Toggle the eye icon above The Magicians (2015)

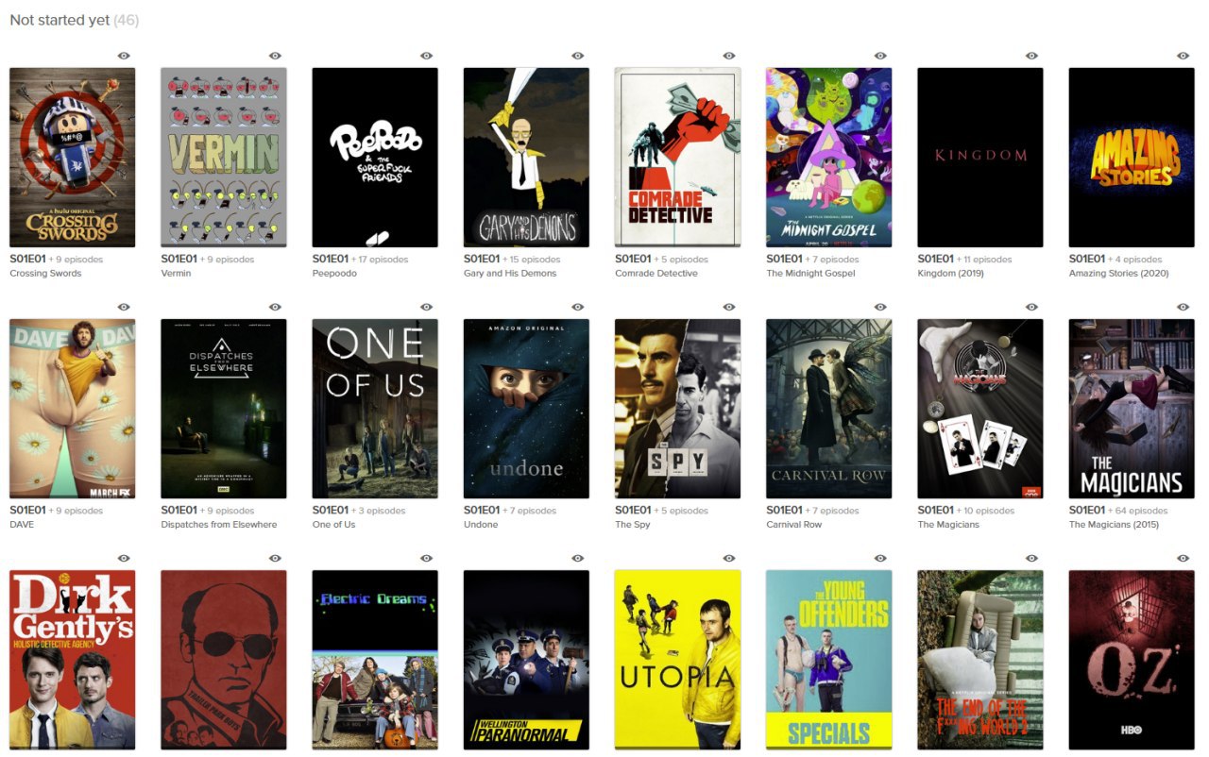coord(1182,307)
